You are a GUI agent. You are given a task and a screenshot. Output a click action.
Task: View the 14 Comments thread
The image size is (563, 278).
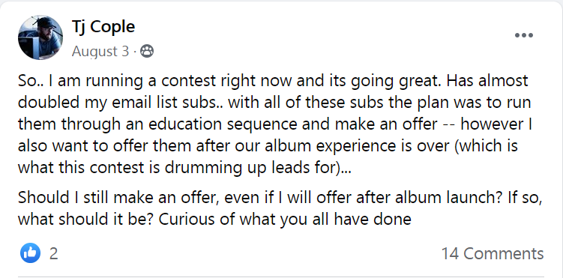click(x=493, y=253)
